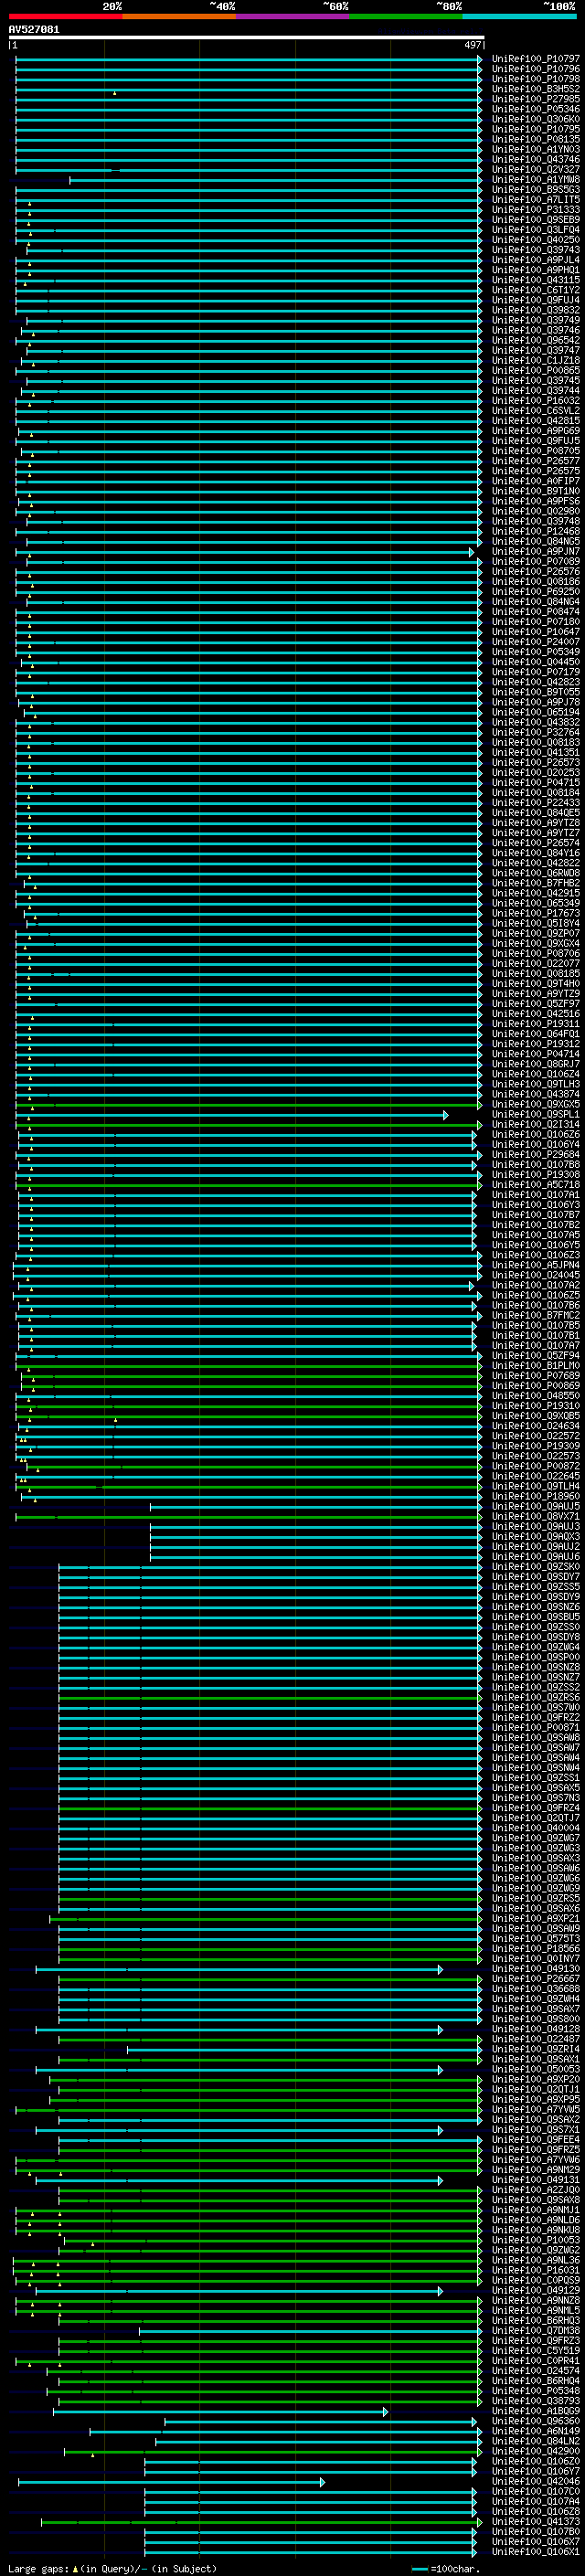Select label UniRef100_P08135
This screenshot has height=2576, width=585.
536,139
